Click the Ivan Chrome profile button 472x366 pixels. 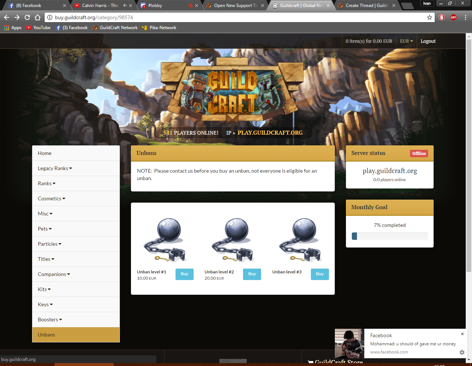click(427, 3)
